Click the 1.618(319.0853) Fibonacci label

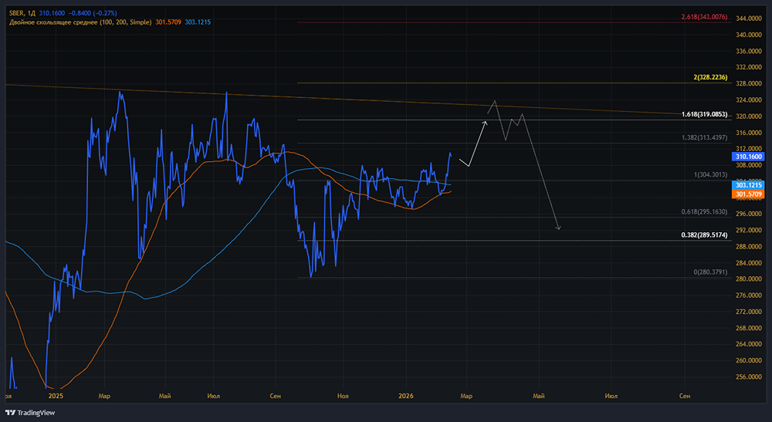pyautogui.click(x=705, y=115)
